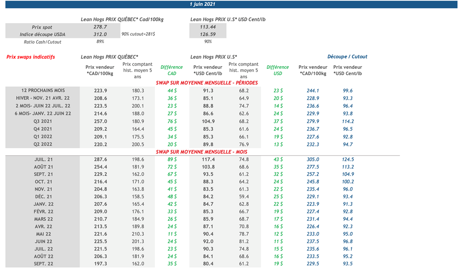The width and height of the screenshot is (464, 269).
Task: Select the "90% cutout=281$" note cell
Action: (138, 34)
